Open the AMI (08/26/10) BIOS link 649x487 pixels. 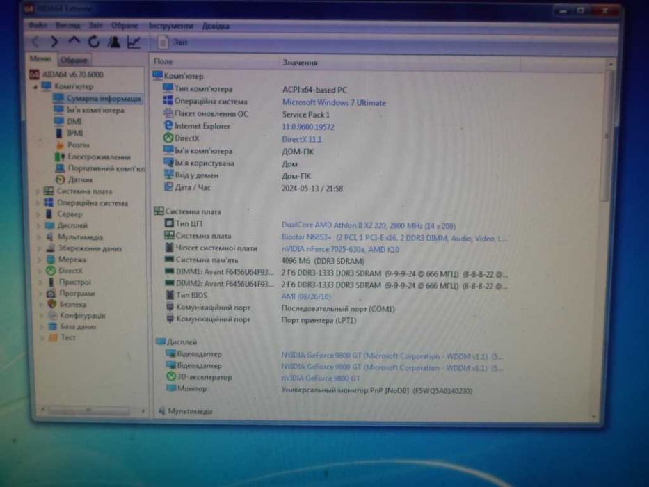pyautogui.click(x=306, y=296)
